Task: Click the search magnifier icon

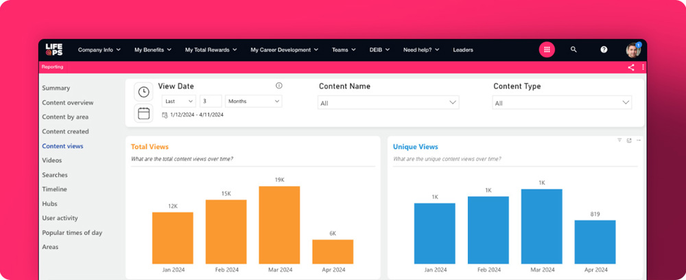Action: click(x=573, y=49)
